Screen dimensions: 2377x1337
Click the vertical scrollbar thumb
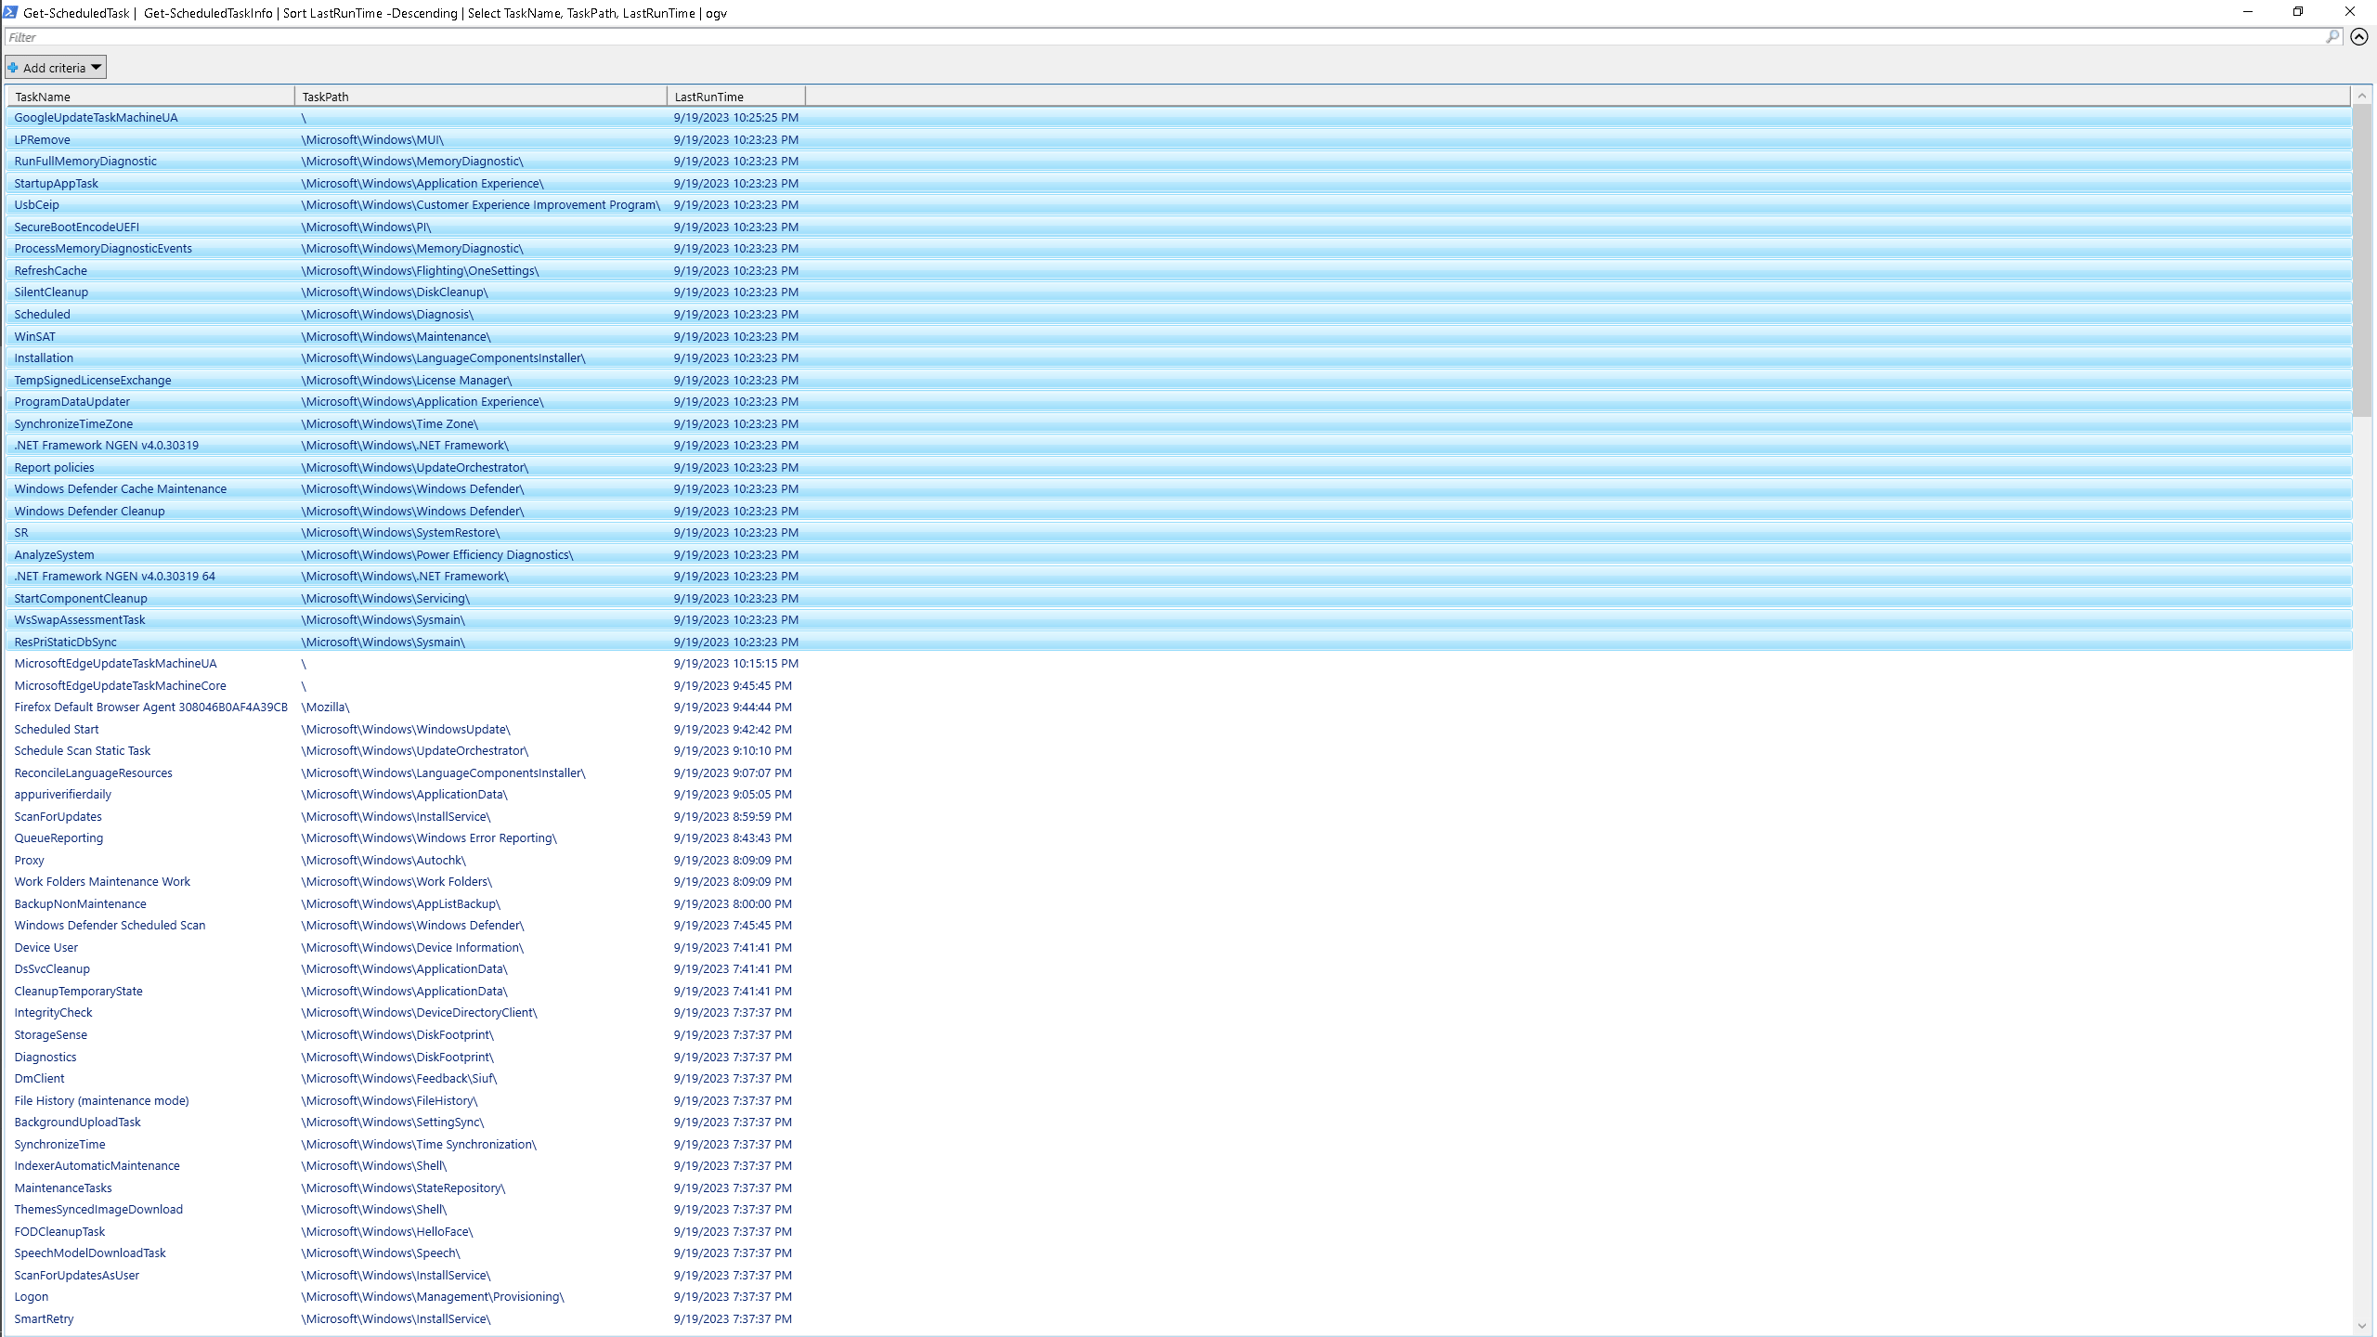[x=2362, y=260]
